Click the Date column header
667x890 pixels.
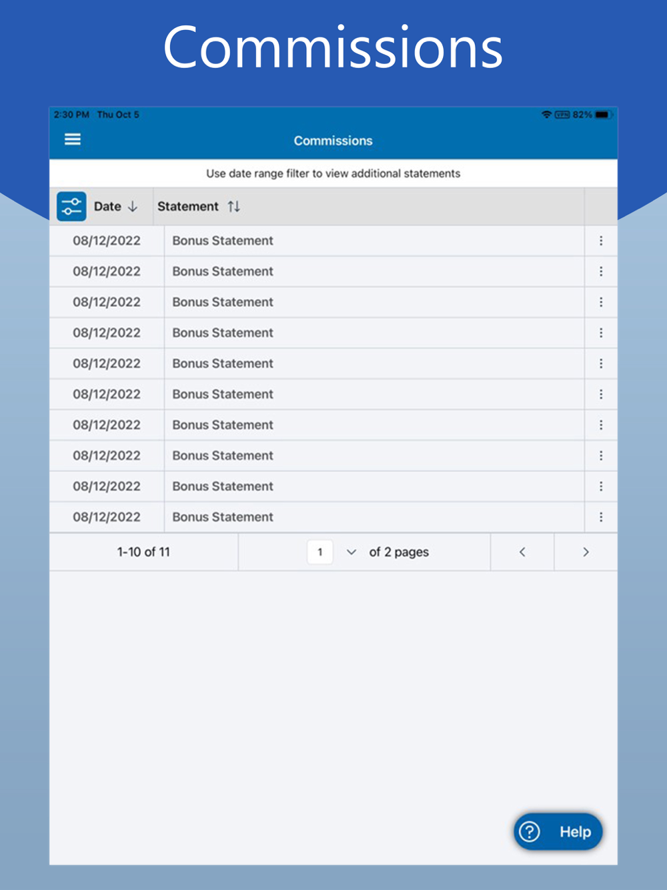pos(107,206)
